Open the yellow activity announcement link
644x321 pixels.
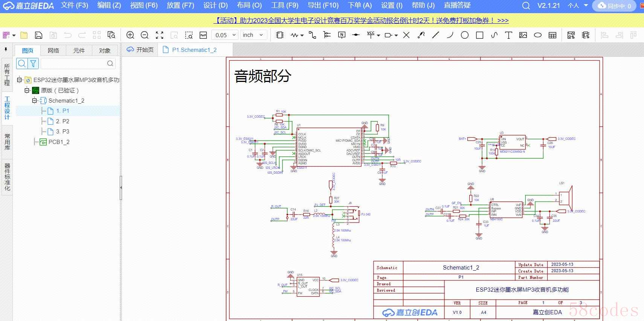coord(361,20)
